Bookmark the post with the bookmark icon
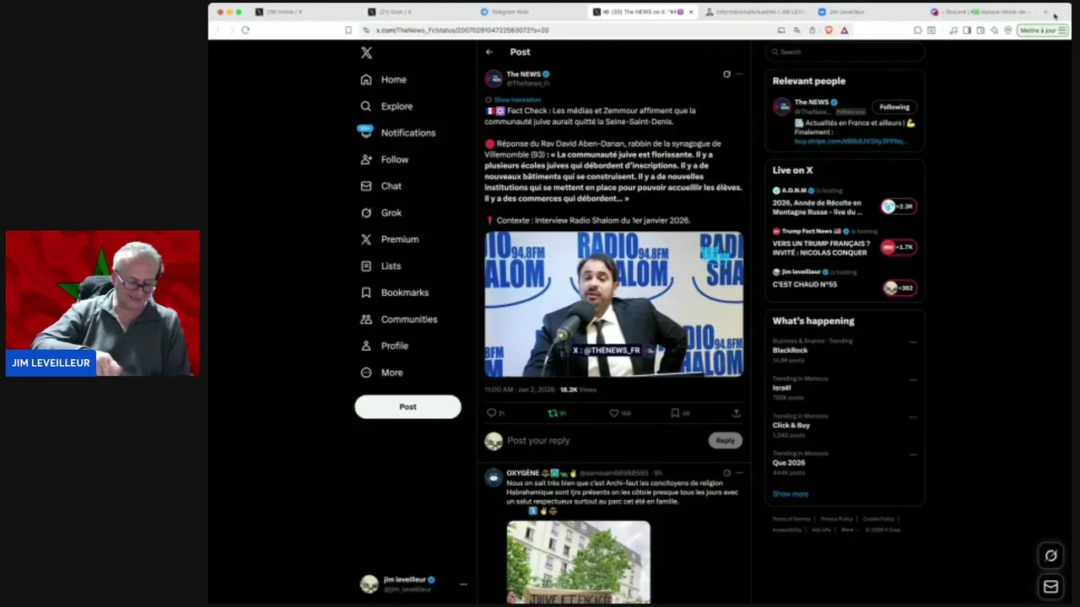1080x607 pixels. coord(675,413)
